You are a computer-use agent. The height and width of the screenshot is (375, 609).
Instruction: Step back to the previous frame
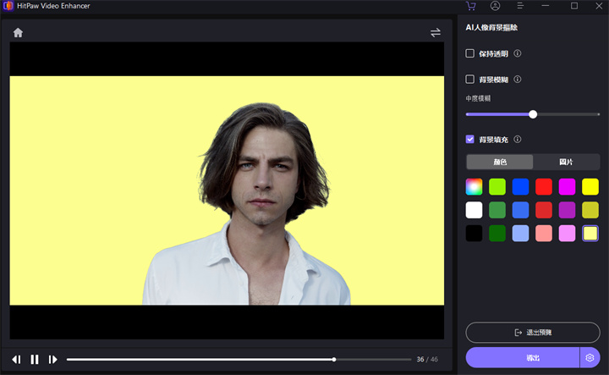pyautogui.click(x=16, y=360)
